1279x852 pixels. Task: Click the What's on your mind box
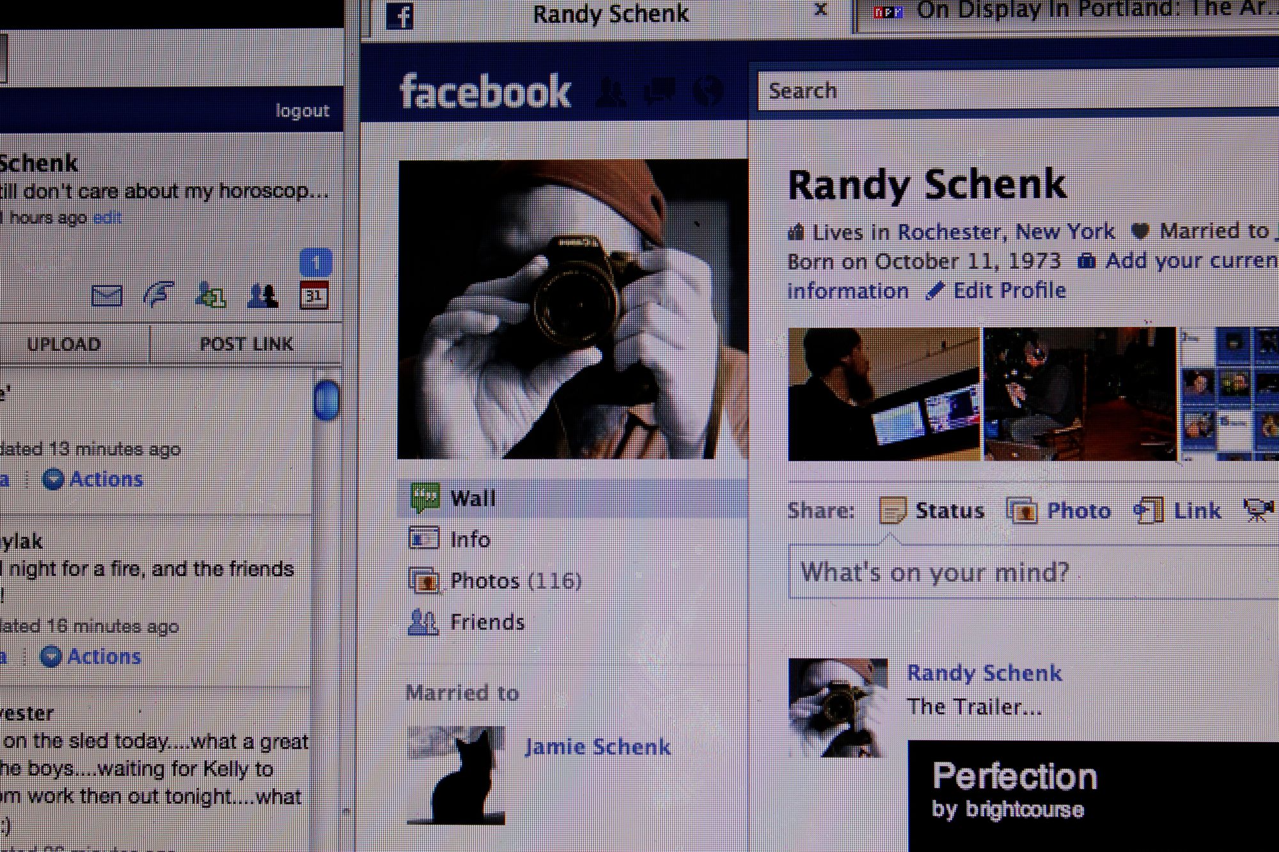coord(1033,572)
